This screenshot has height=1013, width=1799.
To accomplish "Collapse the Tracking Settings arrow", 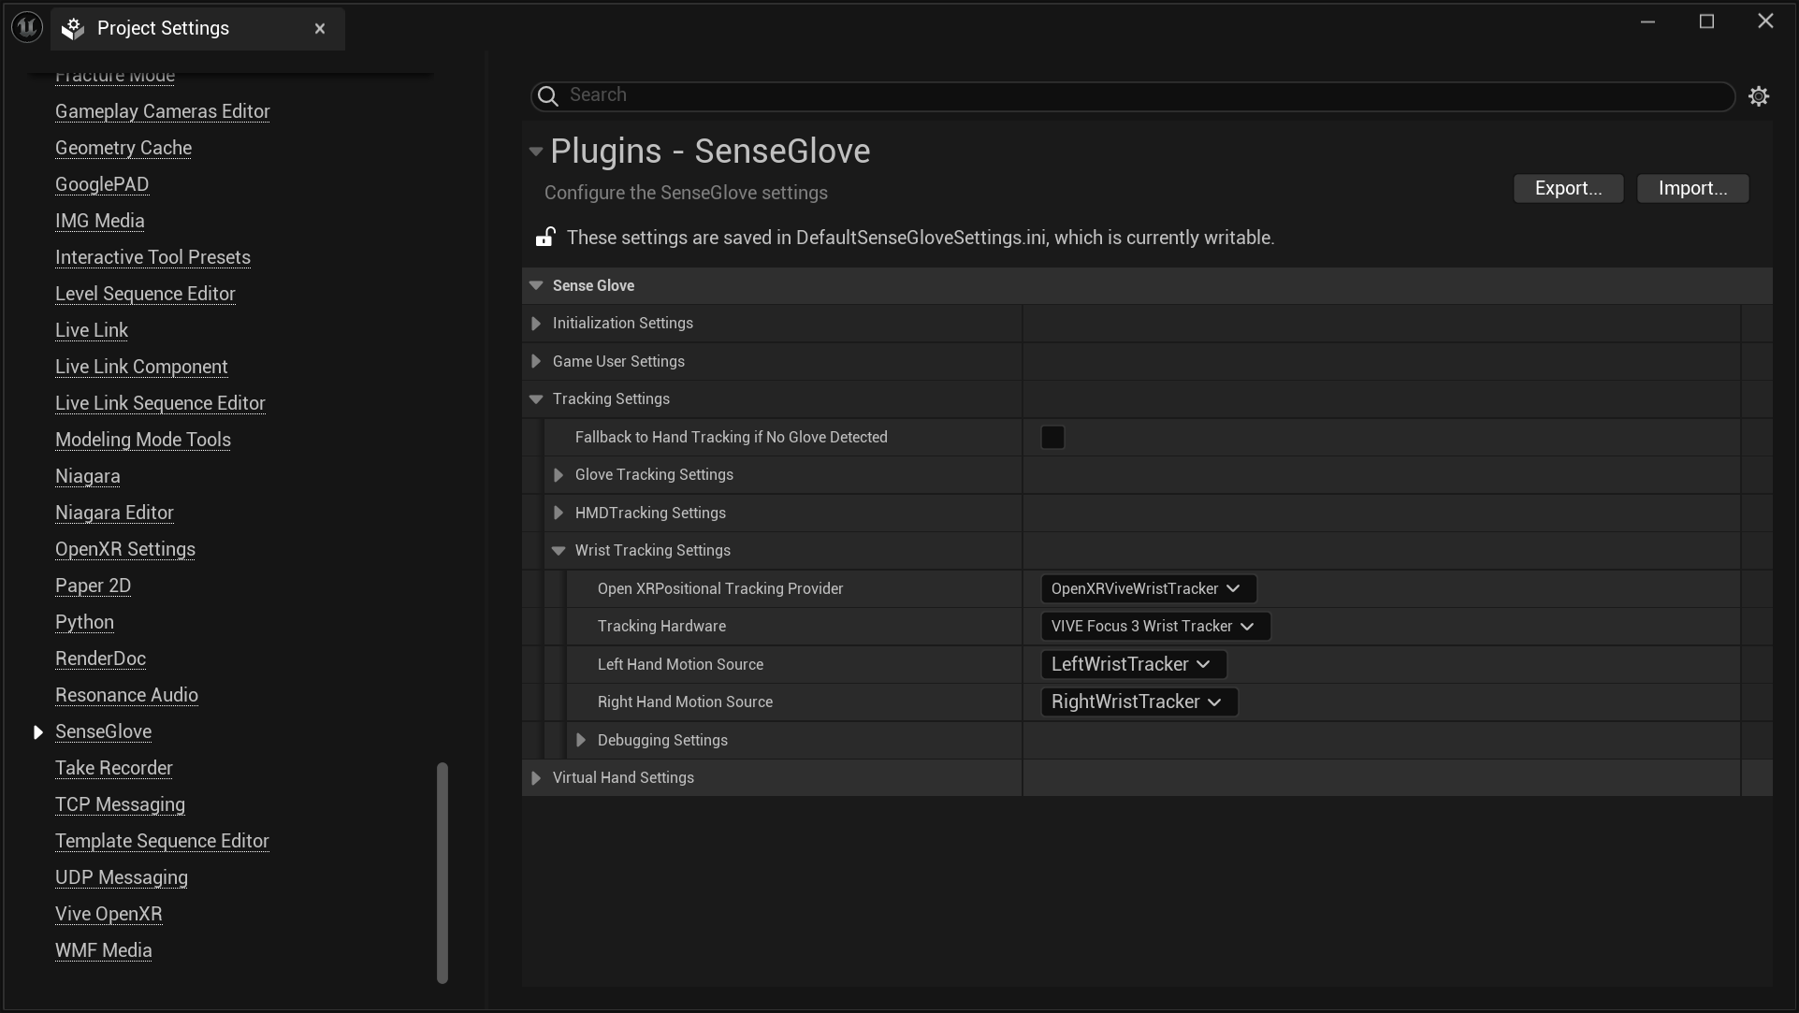I will [x=535, y=398].
